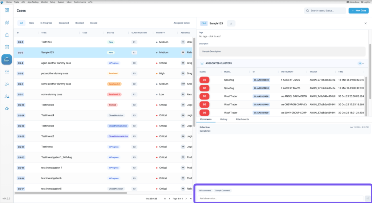Filter cases by the Escalated tab

64,23
